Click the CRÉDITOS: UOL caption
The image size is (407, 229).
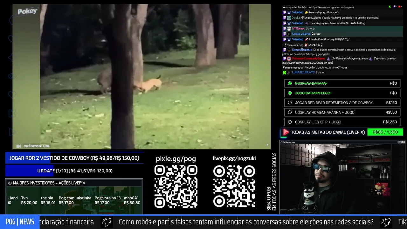pyautogui.click(x=37, y=146)
